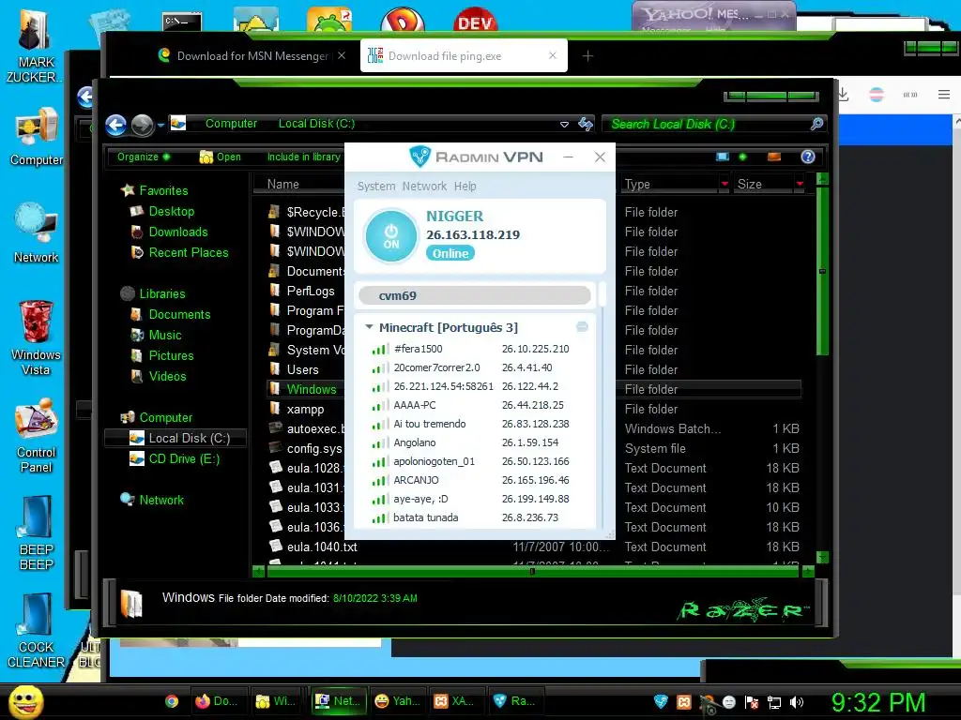Click the Explorer Forward arrow button

click(x=143, y=125)
